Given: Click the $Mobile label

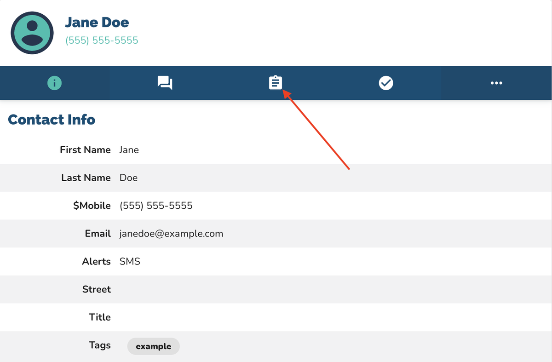Looking at the screenshot, I should coord(92,206).
